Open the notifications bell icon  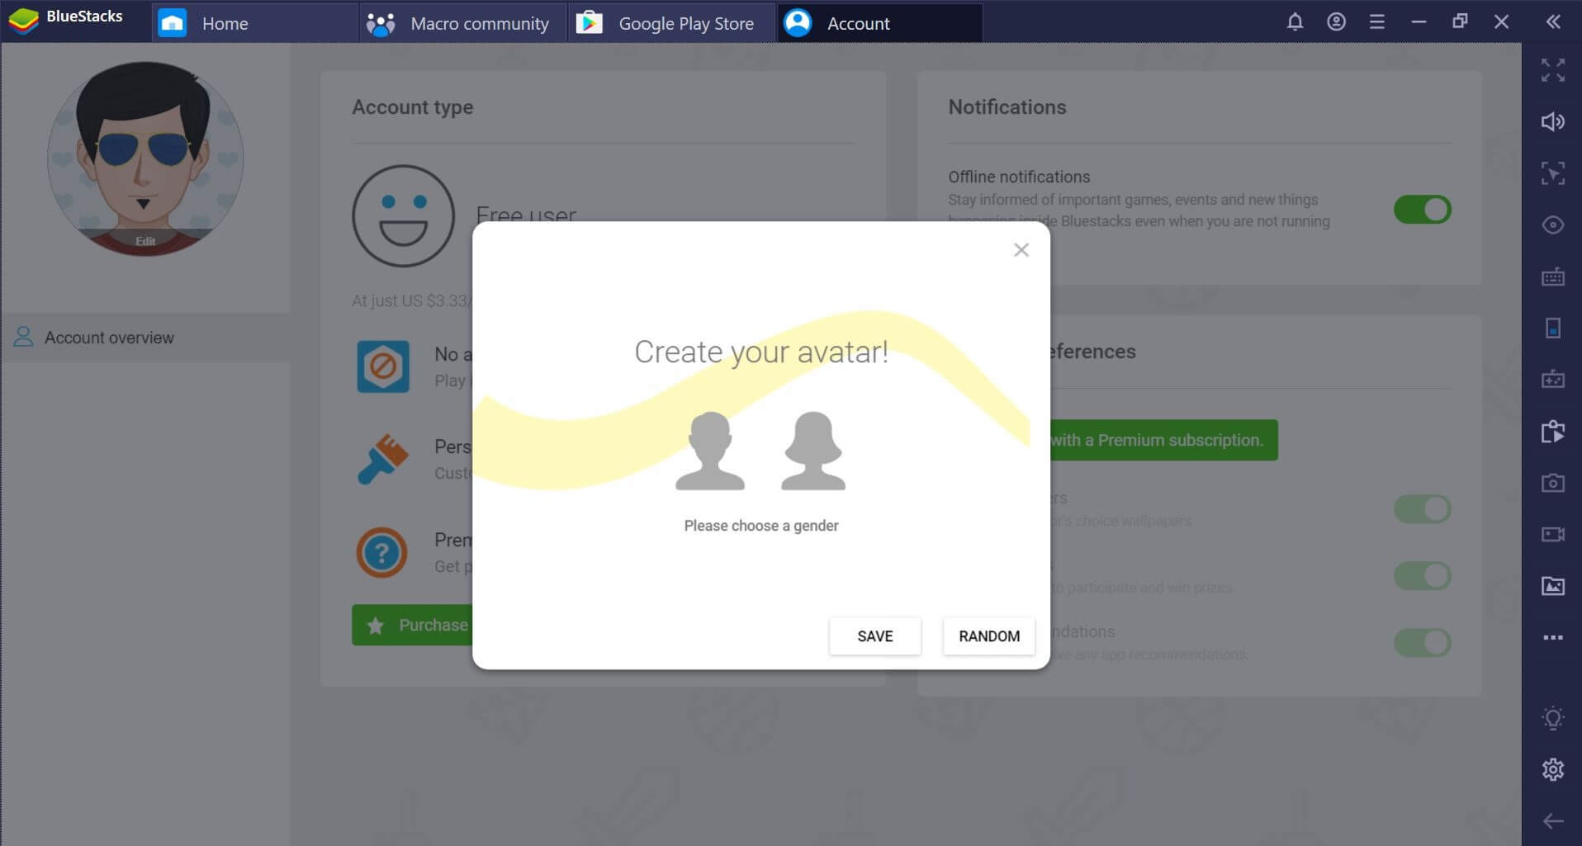click(x=1295, y=22)
